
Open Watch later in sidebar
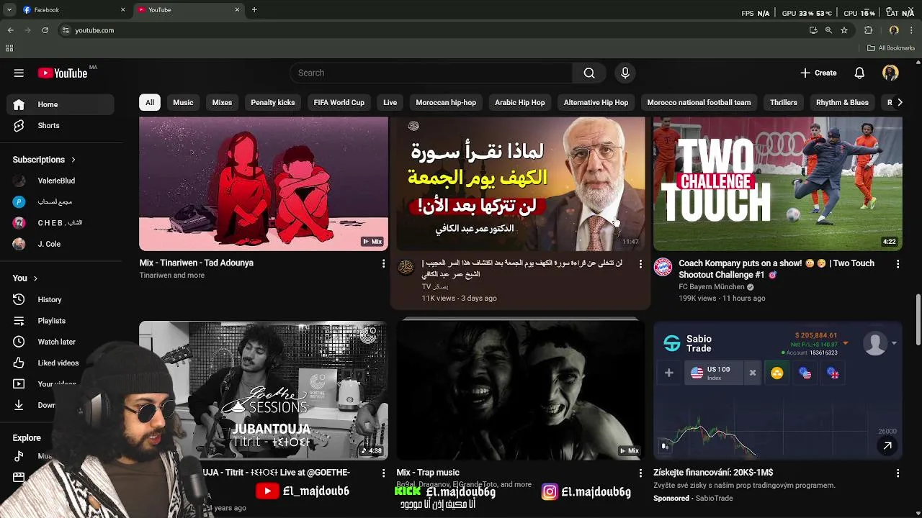(61, 342)
